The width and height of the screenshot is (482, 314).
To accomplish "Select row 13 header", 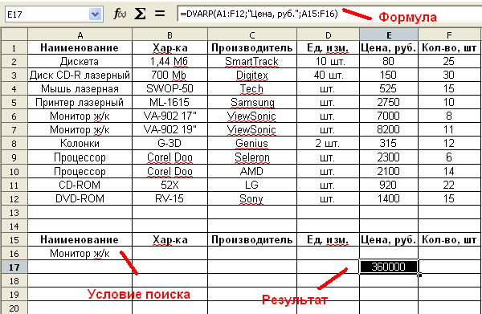I will tap(14, 213).
